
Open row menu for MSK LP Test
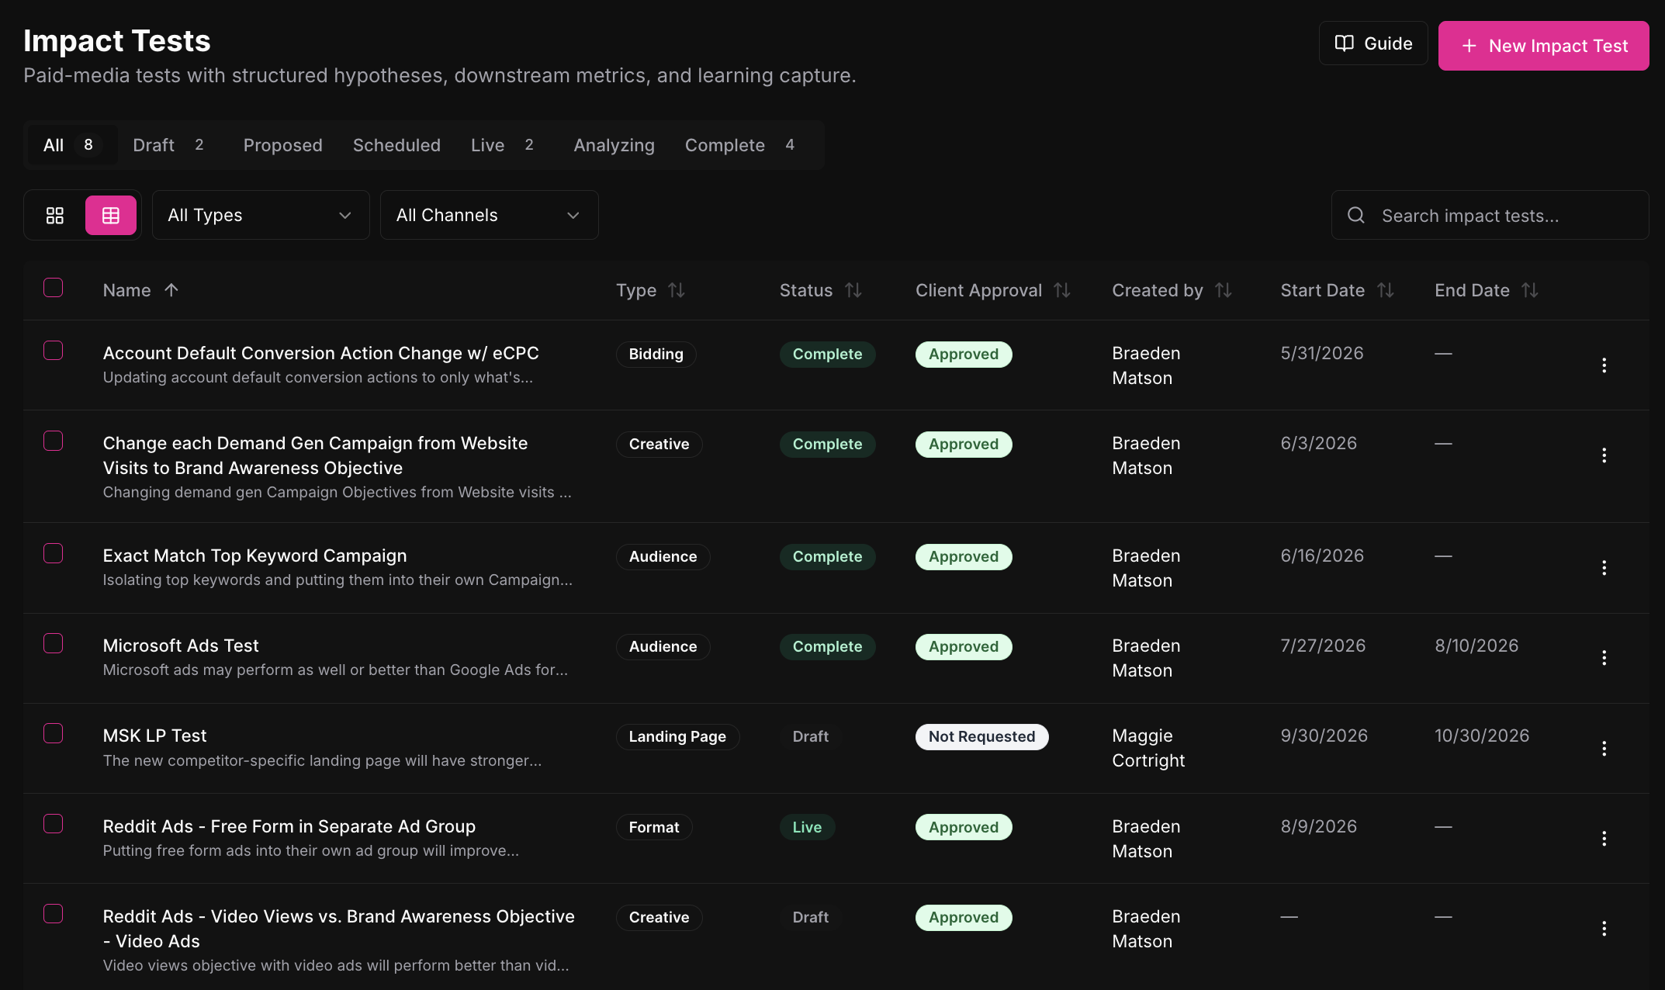(x=1604, y=749)
